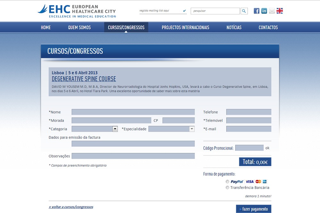Click the Nome input field
The width and height of the screenshot is (320, 213).
point(133,112)
